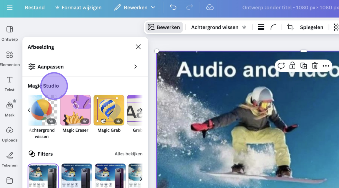Add a comment on the image
The height and width of the screenshot is (188, 339).
(x=281, y=66)
